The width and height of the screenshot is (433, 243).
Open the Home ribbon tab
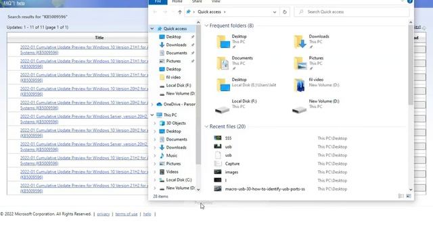[177, 1]
